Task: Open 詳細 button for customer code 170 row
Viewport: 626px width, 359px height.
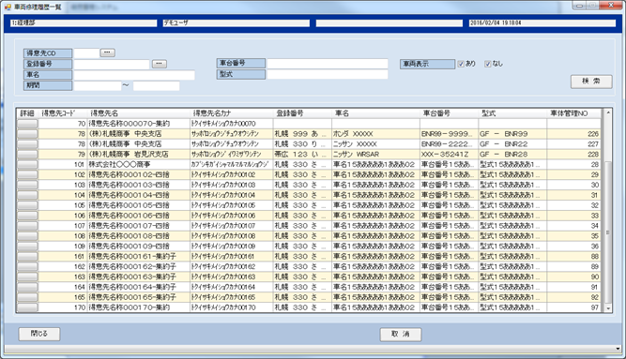Action: click(27, 307)
